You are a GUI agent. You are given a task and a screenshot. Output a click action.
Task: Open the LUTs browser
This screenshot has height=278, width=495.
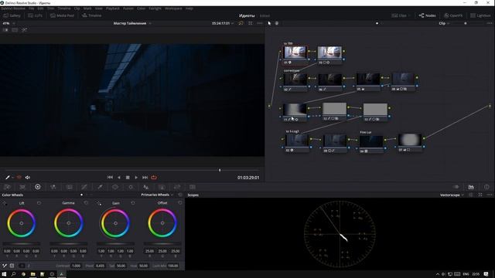35,15
